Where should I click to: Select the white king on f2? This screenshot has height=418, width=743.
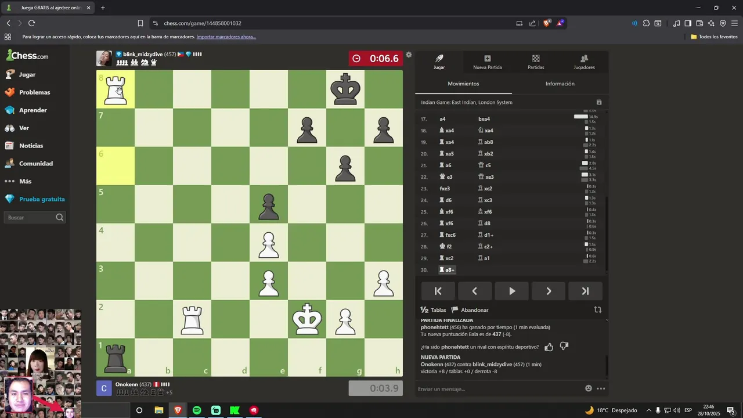307,319
